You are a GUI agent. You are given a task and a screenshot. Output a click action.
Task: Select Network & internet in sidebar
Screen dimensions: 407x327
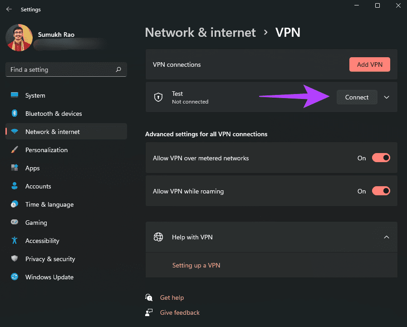pos(66,132)
